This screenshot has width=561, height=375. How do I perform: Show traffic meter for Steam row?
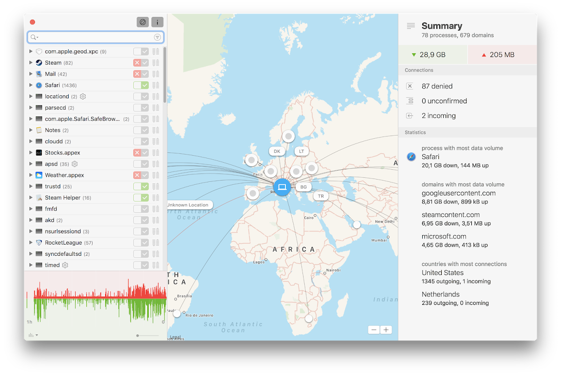pos(156,63)
